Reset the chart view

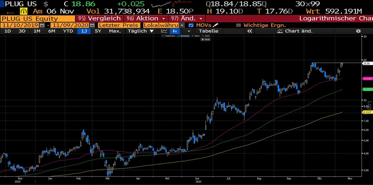(206, 40)
